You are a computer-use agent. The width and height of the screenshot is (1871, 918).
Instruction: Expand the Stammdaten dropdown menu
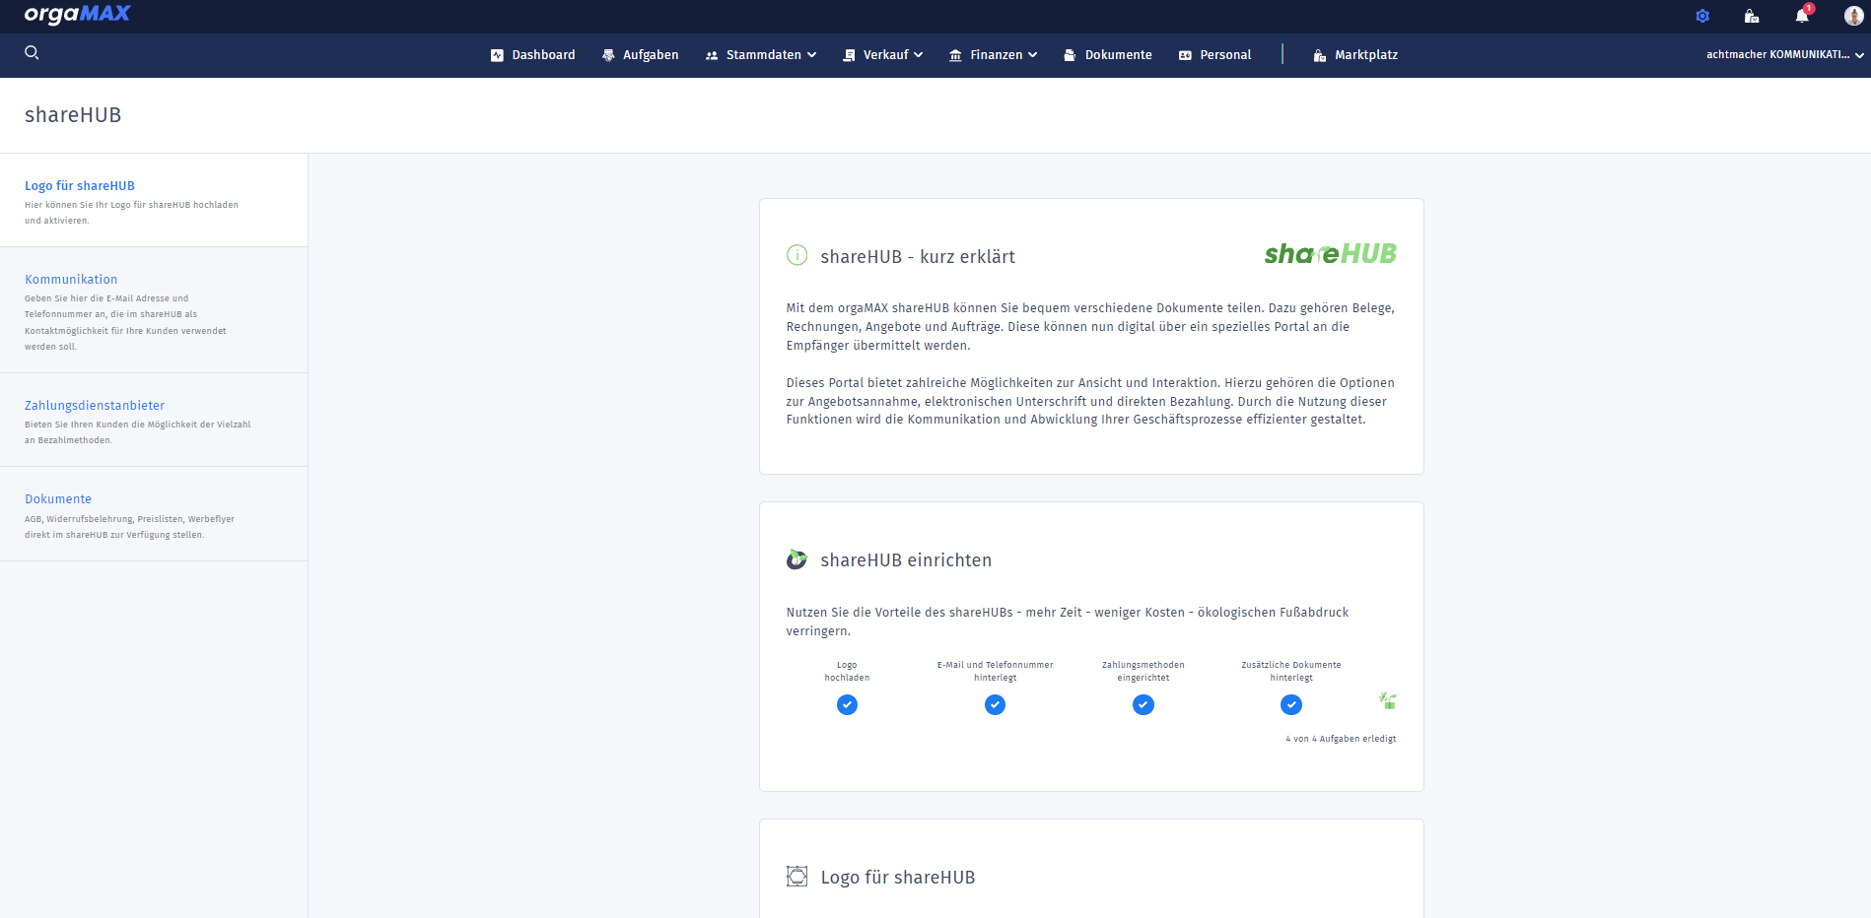point(761,55)
